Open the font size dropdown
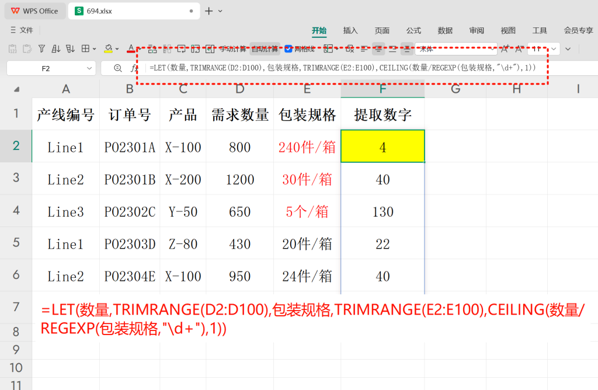This screenshot has height=390, width=598. 554,49
